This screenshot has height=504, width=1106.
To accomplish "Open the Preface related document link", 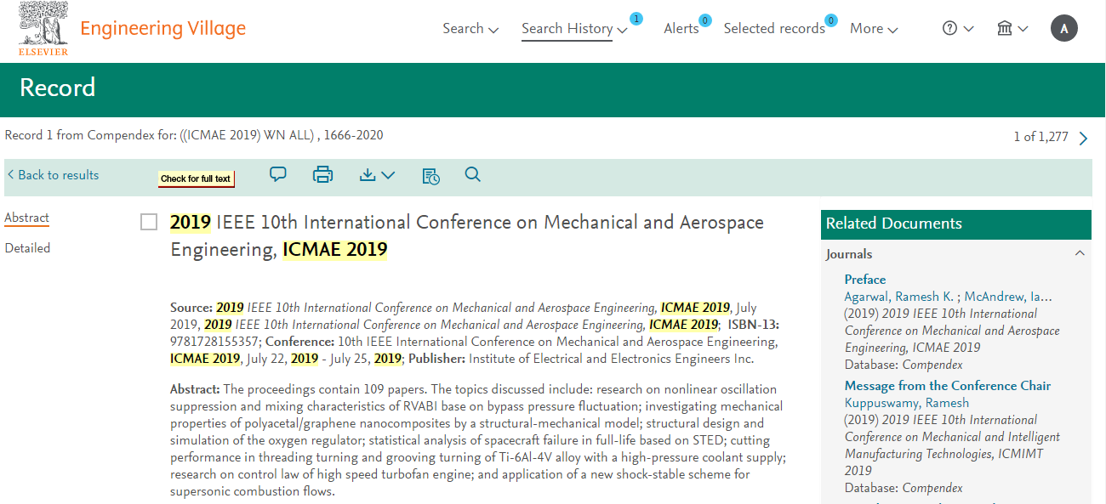I will (864, 279).
